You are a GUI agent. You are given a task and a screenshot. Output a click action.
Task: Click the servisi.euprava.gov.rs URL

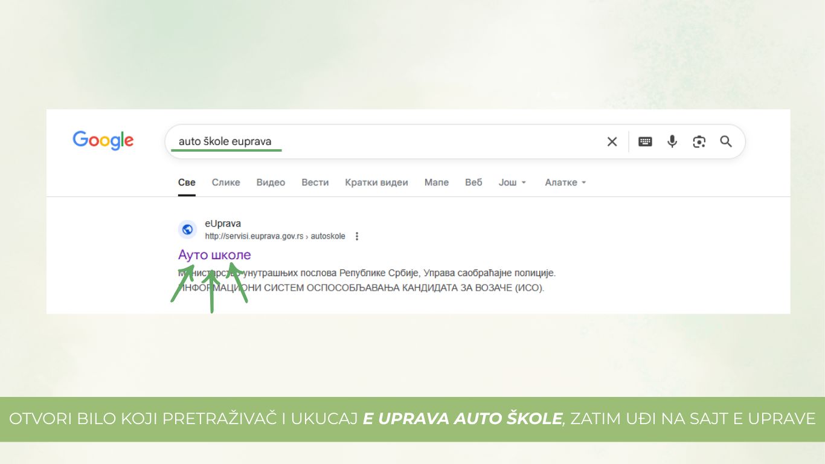tap(254, 236)
